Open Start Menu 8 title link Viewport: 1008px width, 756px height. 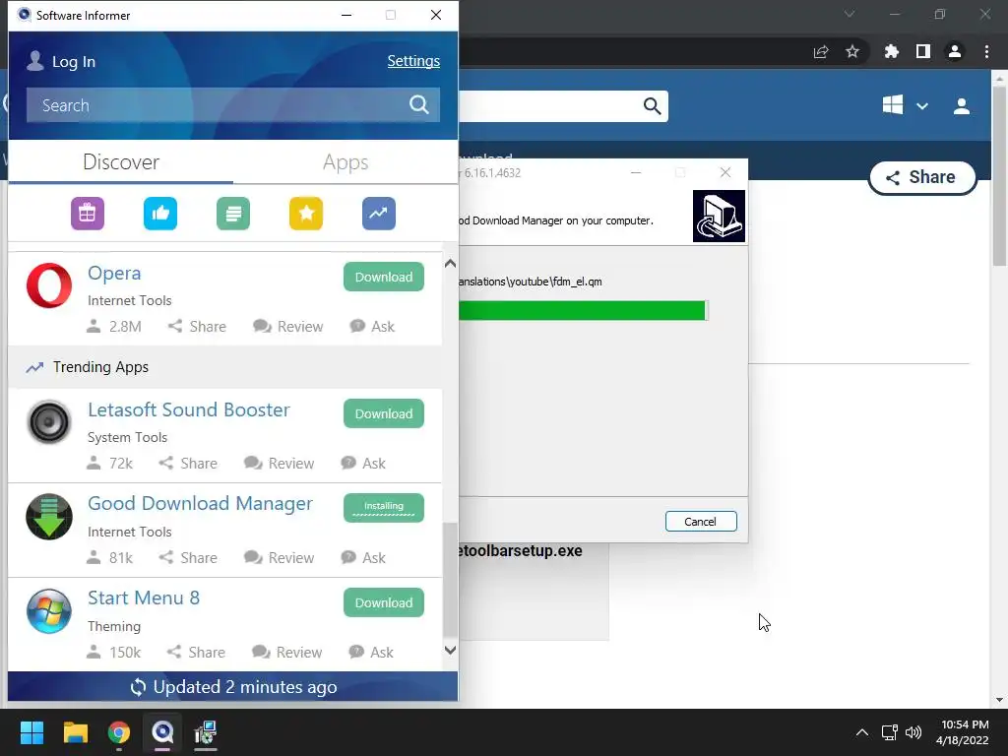144,598
